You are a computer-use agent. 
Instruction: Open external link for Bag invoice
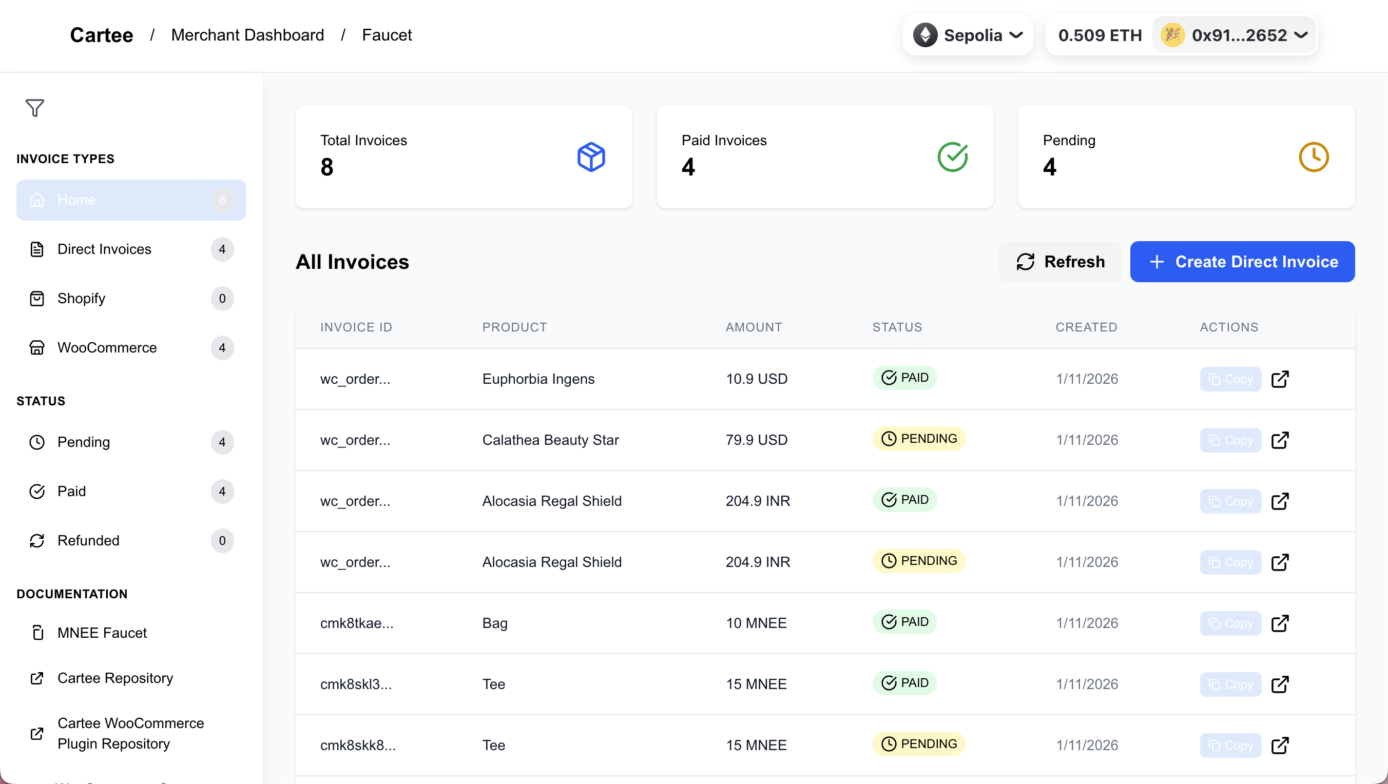[1280, 623]
